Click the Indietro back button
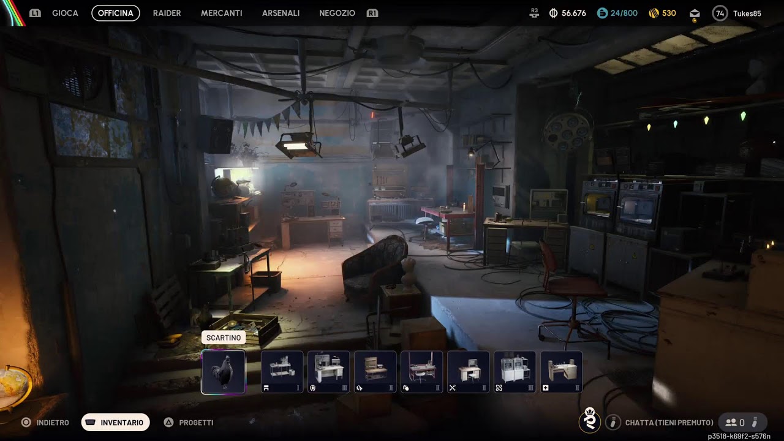 click(x=53, y=423)
